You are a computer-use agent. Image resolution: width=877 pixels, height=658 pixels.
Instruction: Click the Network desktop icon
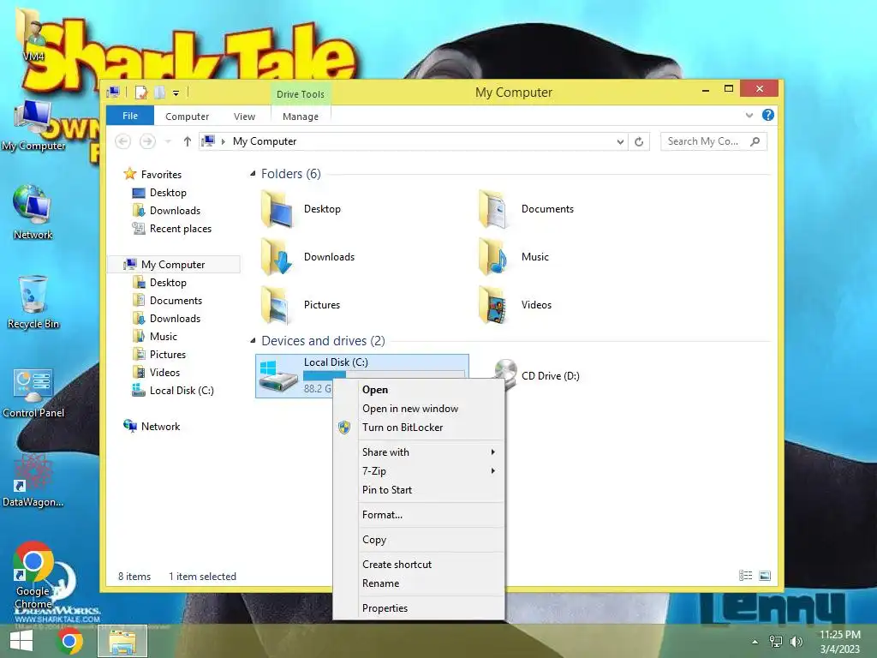click(33, 212)
